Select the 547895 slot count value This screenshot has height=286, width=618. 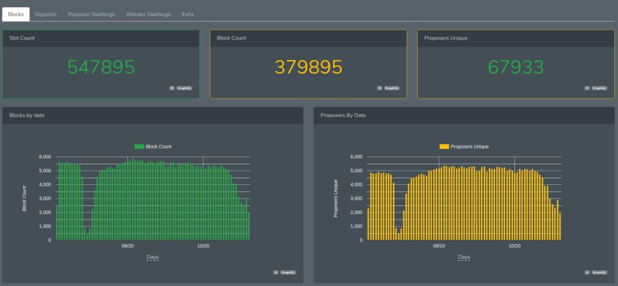point(101,68)
